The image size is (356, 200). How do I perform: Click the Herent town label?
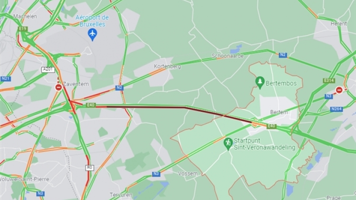point(339,24)
